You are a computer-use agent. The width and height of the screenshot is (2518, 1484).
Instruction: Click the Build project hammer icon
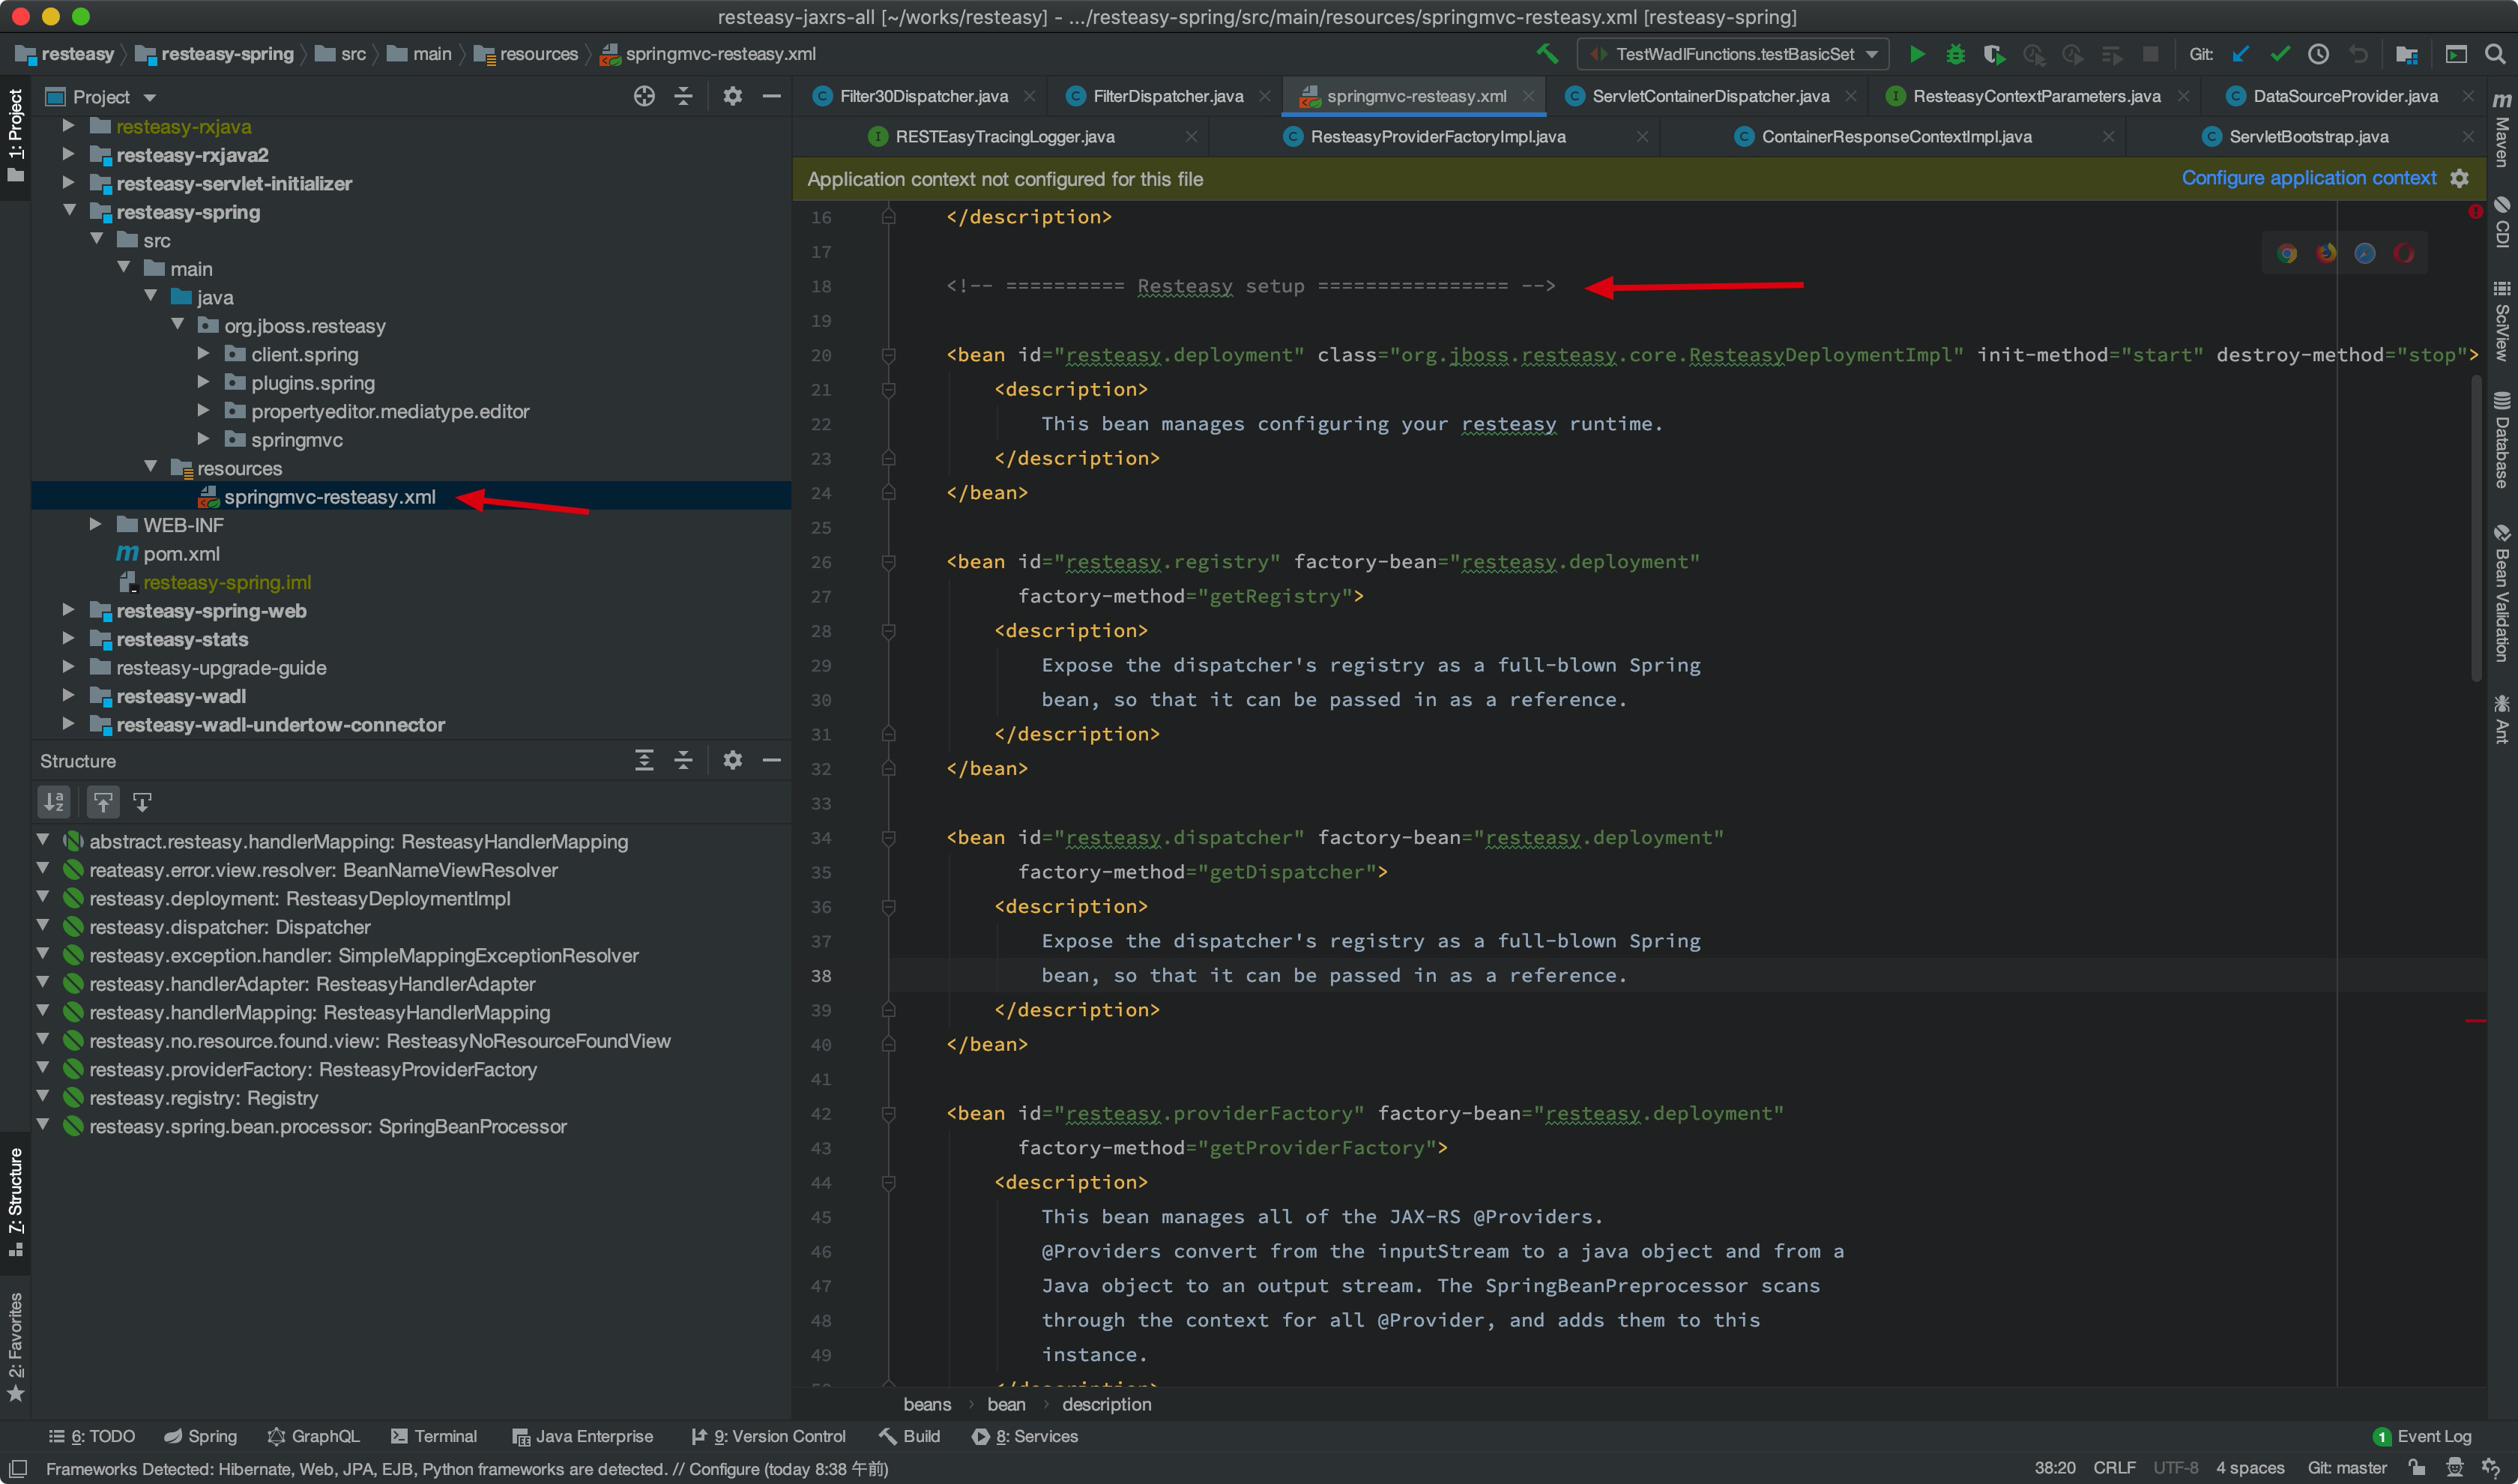(1548, 54)
